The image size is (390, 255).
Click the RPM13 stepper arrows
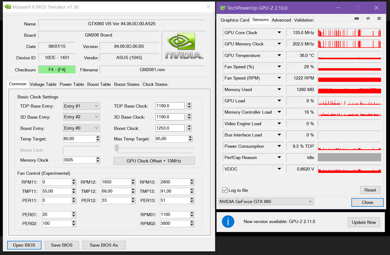[x=192, y=182]
